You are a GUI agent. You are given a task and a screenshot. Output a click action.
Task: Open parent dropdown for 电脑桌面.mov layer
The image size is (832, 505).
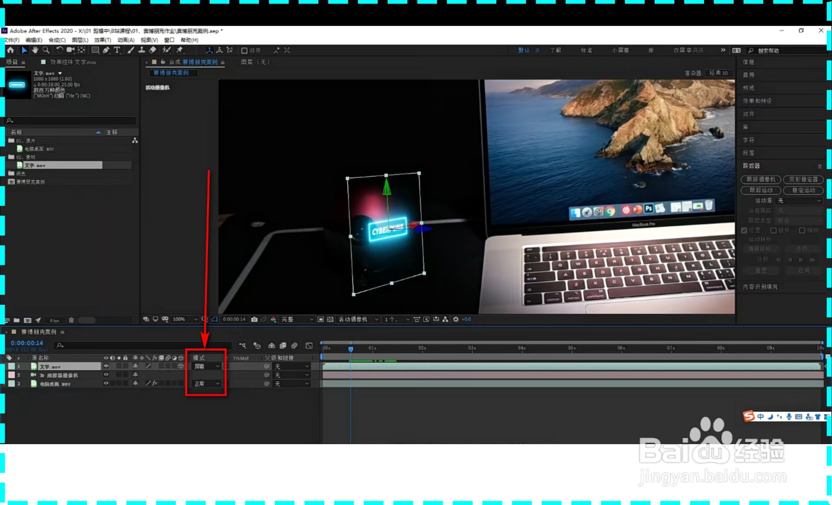[x=291, y=384]
